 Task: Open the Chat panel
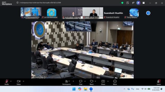pos(81,82)
